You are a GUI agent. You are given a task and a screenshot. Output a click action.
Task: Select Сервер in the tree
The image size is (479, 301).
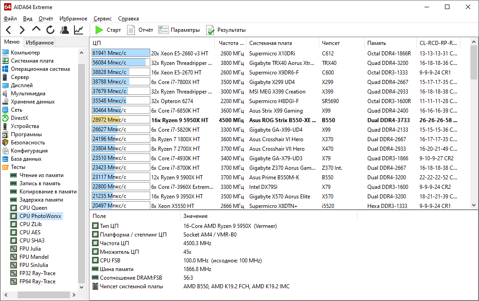tap(20, 77)
